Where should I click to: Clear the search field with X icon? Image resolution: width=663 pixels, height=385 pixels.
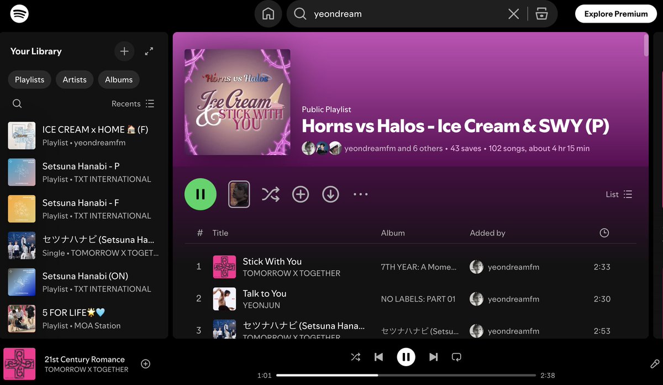514,14
